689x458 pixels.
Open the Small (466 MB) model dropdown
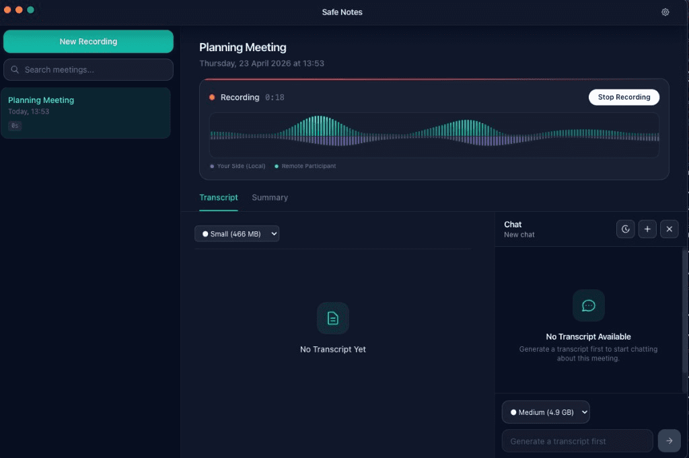coord(237,233)
